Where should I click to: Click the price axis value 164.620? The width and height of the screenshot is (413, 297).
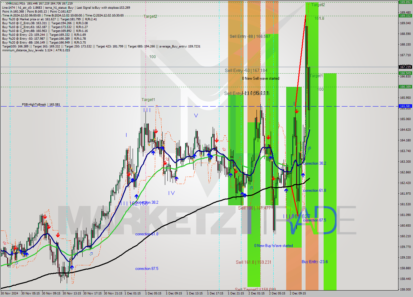tap(405, 129)
